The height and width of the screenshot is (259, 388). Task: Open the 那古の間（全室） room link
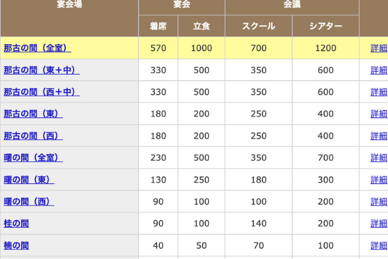pos(38,48)
